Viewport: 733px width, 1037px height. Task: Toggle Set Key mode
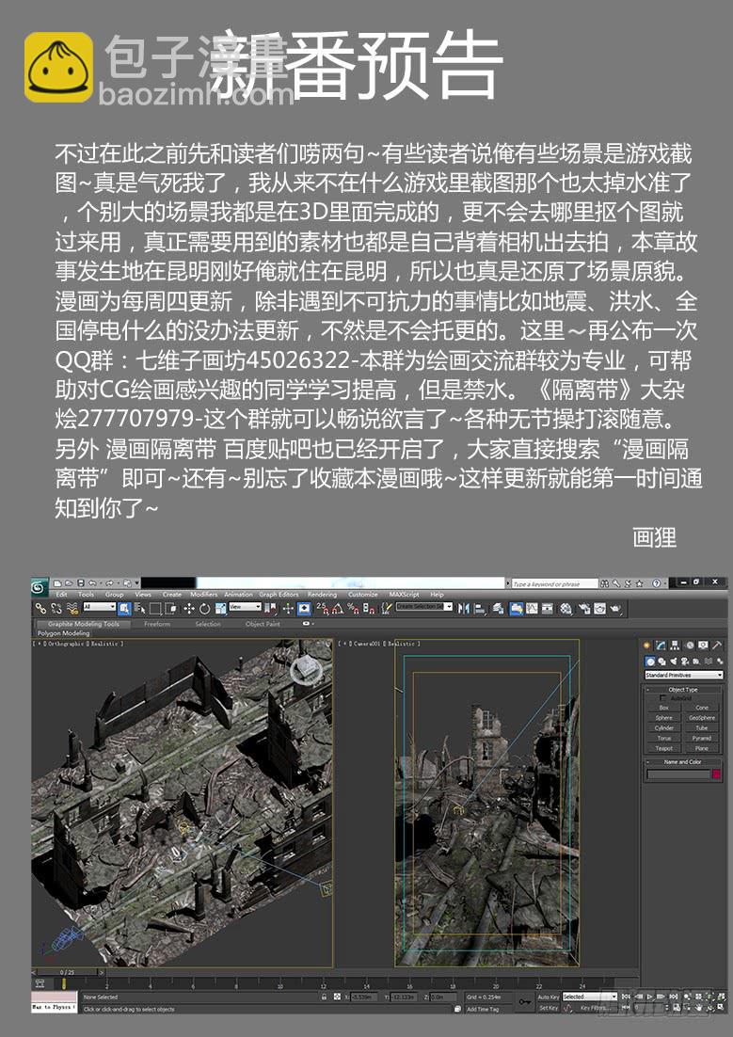[x=549, y=1008]
